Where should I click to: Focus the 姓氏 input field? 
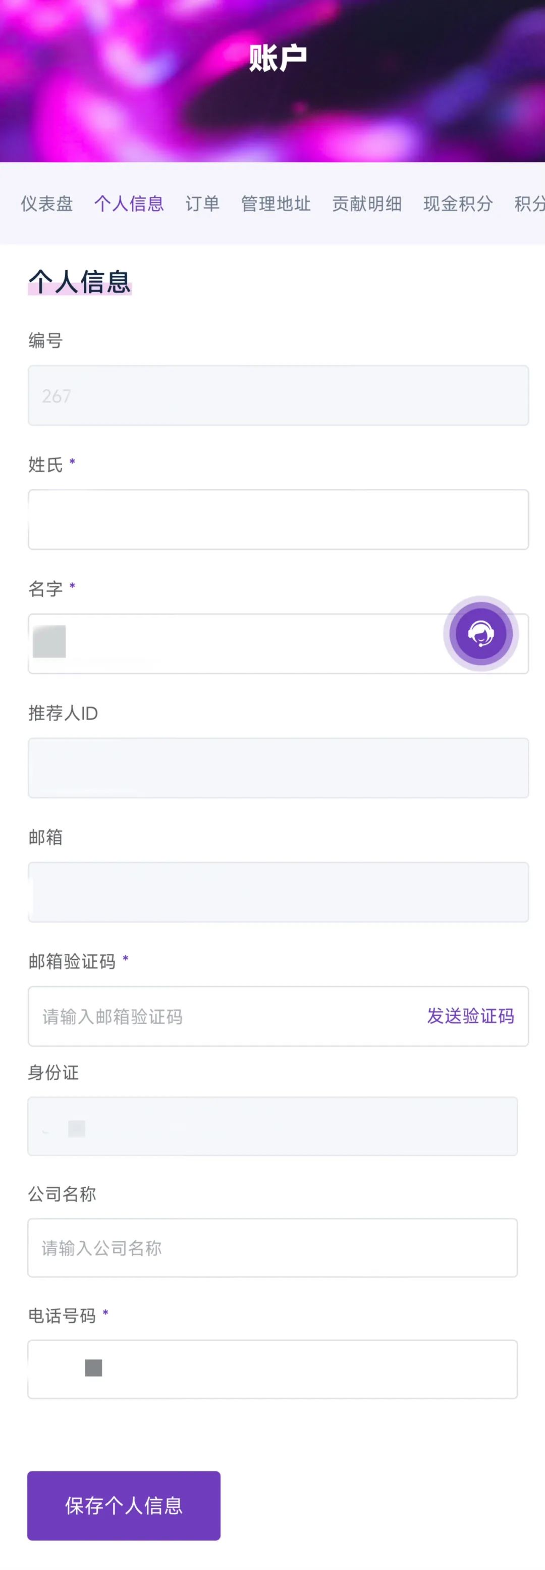tap(278, 519)
